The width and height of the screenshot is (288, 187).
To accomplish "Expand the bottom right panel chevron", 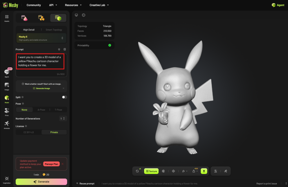I will pyautogui.click(x=286, y=184).
